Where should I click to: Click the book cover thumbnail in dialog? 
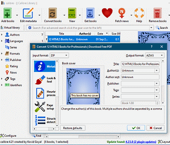(83, 86)
